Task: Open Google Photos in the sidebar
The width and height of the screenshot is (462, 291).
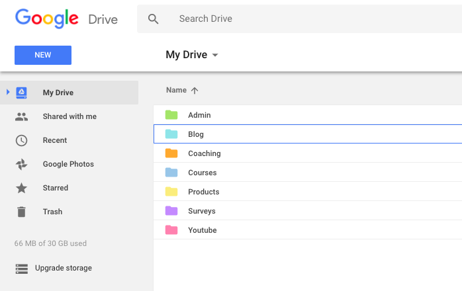Action: pos(68,164)
